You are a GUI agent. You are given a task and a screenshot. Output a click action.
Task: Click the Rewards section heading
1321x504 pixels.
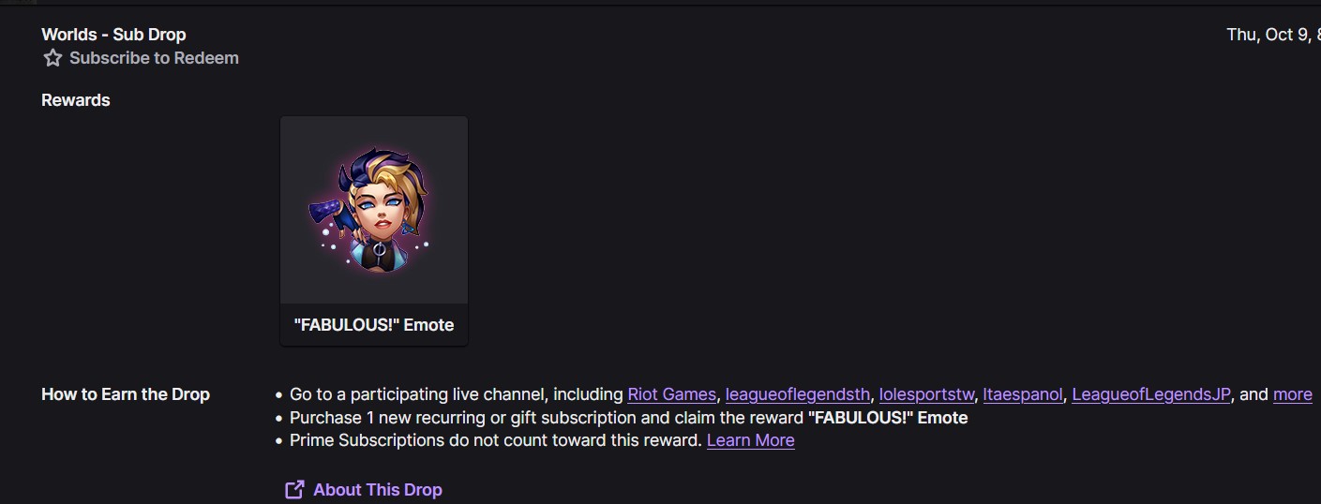pyautogui.click(x=76, y=100)
